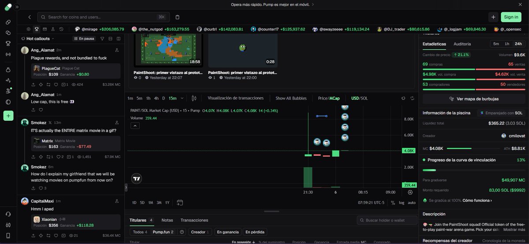Open the callouts filter funnel icon

tap(103, 39)
